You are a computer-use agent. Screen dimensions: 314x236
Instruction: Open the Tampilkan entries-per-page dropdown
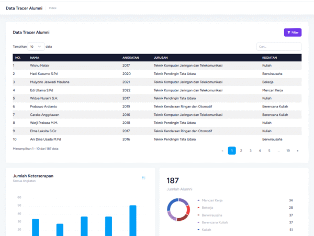[x=36, y=47]
